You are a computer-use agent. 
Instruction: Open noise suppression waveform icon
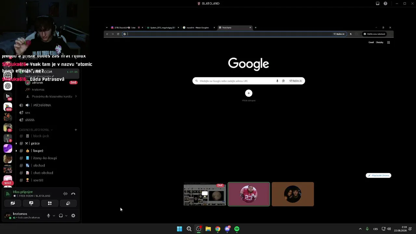coord(65,194)
